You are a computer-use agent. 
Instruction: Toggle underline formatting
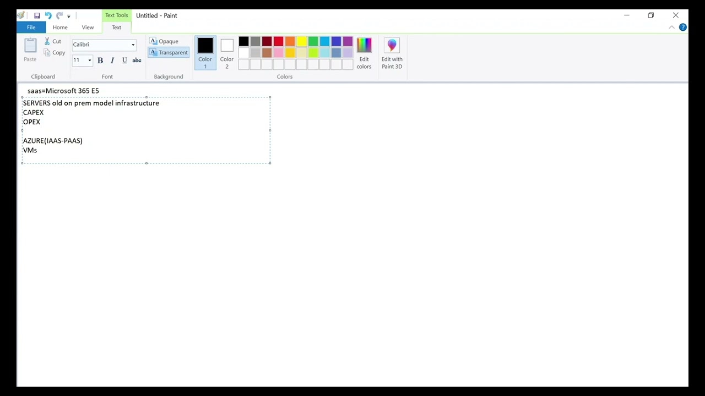coord(124,61)
